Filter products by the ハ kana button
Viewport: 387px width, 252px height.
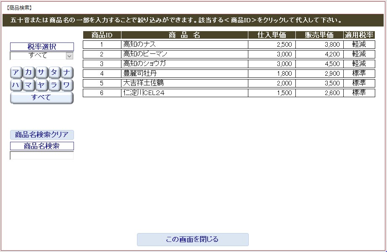[x=16, y=85]
